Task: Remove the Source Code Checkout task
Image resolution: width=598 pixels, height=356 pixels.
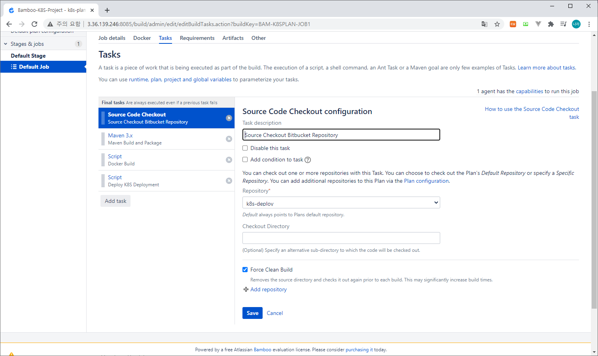Action: pos(229,118)
